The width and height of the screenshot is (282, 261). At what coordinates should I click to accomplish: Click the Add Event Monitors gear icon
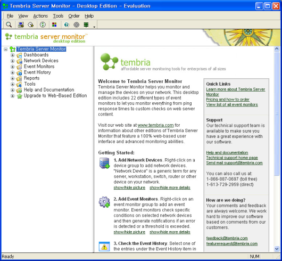click(x=104, y=202)
